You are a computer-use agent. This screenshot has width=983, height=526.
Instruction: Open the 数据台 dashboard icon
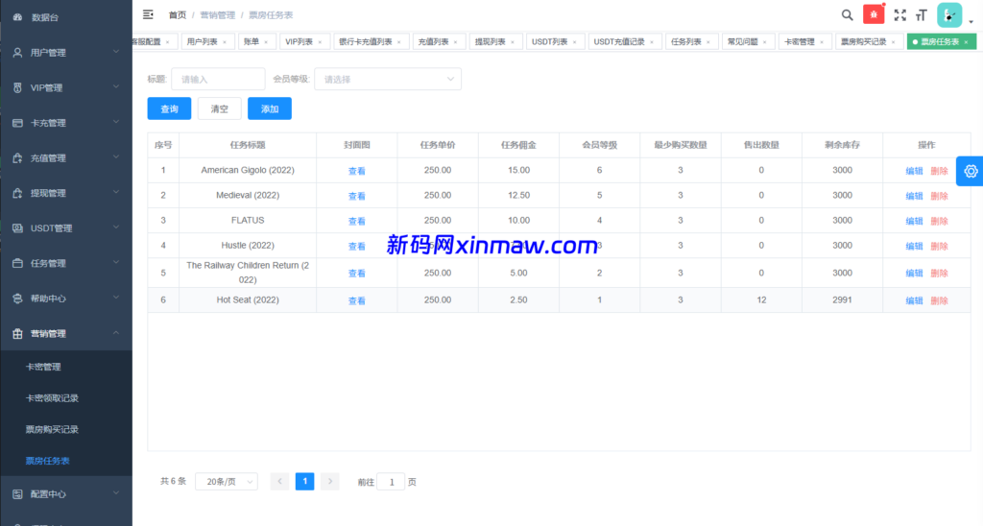point(17,17)
